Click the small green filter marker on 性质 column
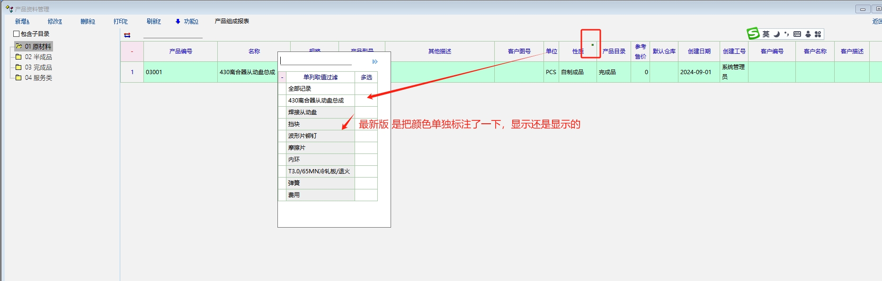Image resolution: width=882 pixels, height=281 pixels. 592,45
